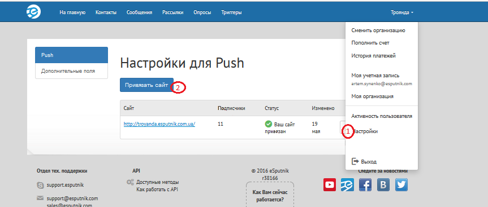Open the YouTube social icon
Screen dimensions: 488x207
330,185
